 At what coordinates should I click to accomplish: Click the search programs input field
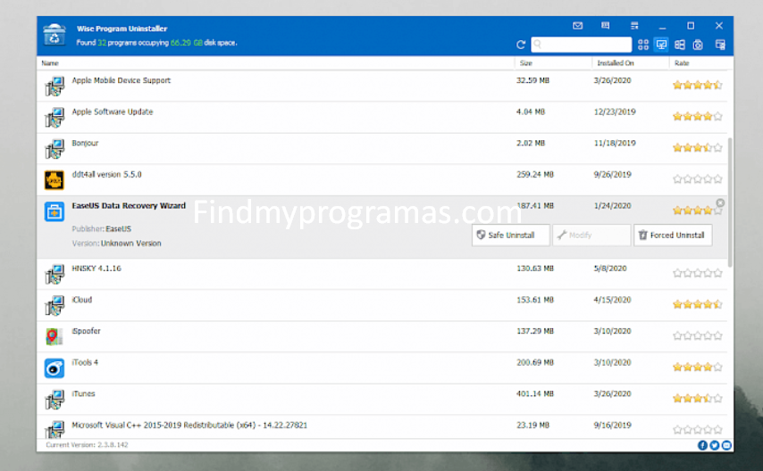pos(582,45)
